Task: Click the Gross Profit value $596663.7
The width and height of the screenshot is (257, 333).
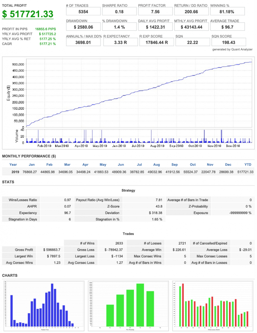Action: 52,250
